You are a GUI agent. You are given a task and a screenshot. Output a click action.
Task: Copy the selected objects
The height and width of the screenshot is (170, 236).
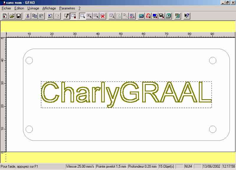tap(35, 16)
